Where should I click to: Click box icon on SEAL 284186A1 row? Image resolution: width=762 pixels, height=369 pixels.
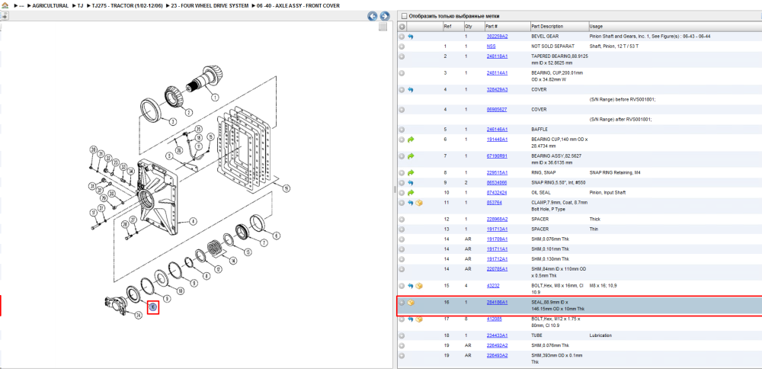(411, 303)
